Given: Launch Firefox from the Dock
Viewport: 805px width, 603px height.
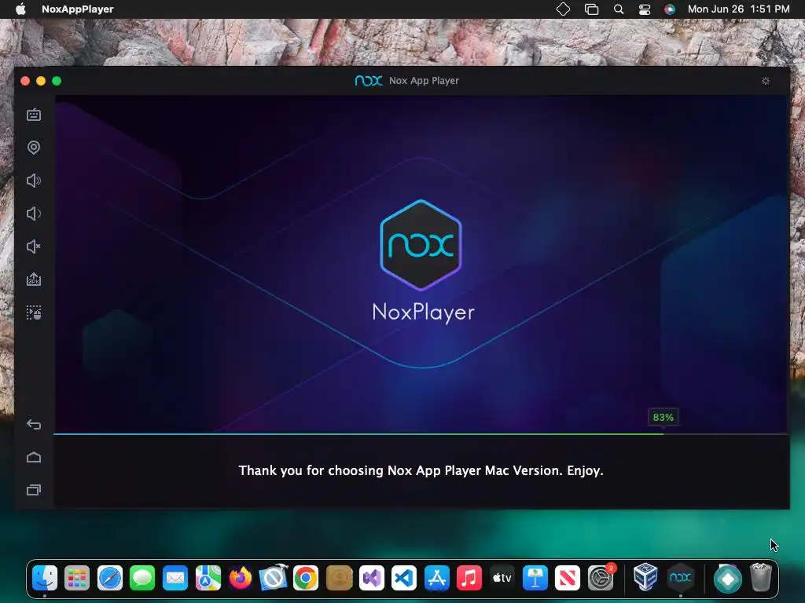Looking at the screenshot, I should (x=241, y=579).
